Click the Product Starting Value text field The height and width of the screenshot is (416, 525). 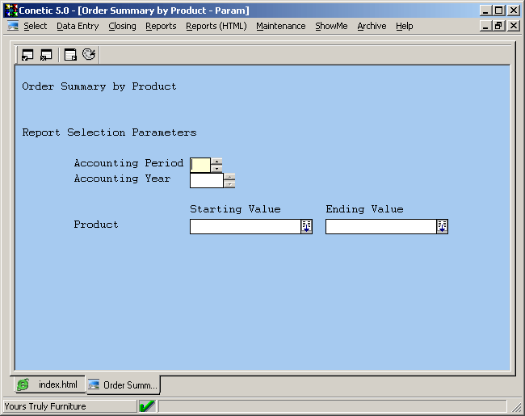245,227
